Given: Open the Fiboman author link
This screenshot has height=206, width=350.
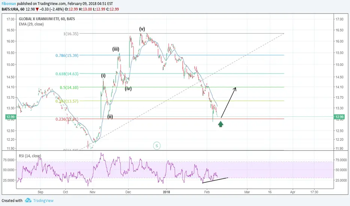Looking at the screenshot, I should 9,4.
